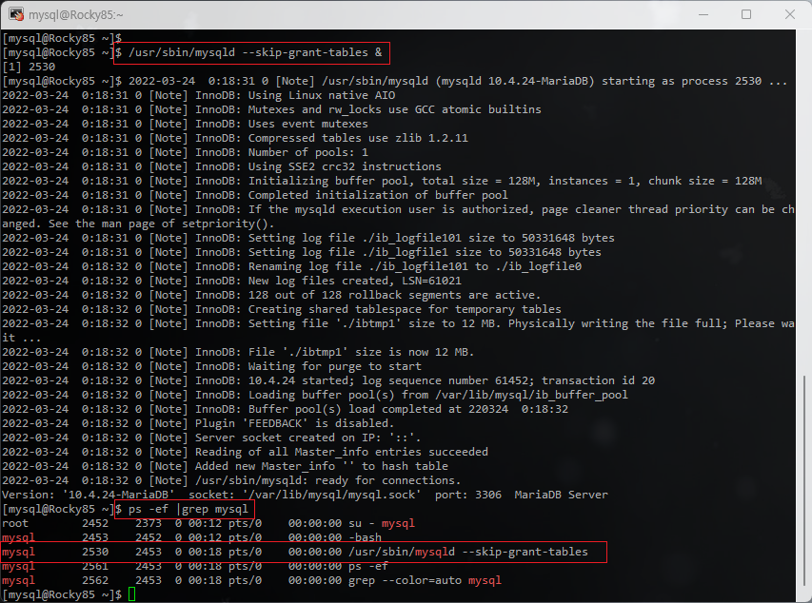The width and height of the screenshot is (812, 603).
Task: Click the command 'ps -ef |grep mysql'
Action: point(188,509)
